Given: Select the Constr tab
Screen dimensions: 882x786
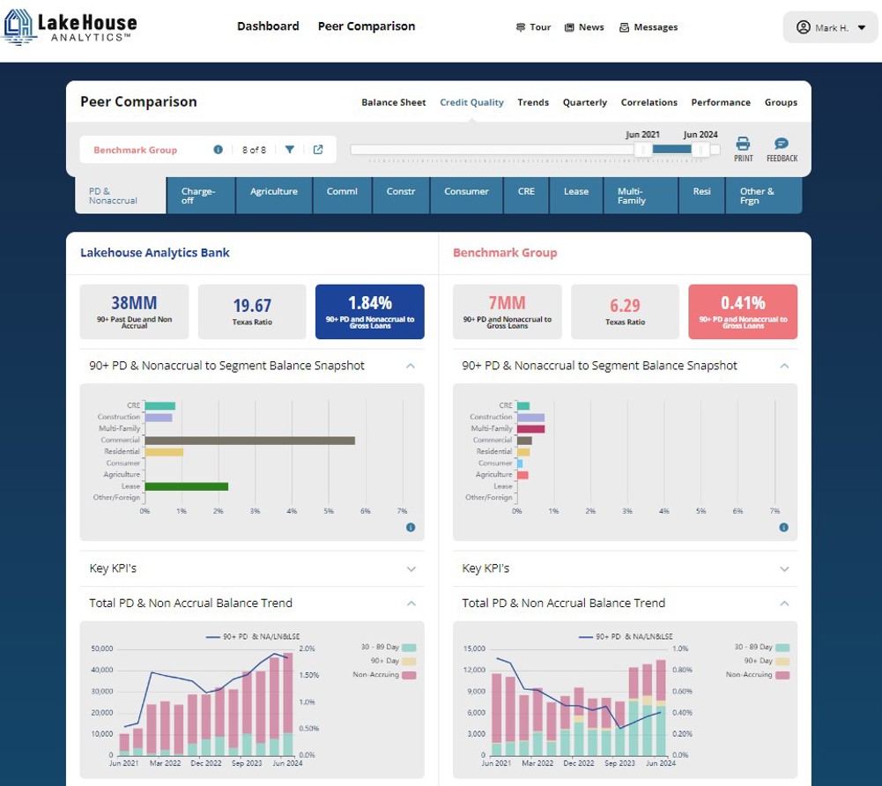Looking at the screenshot, I should point(401,196).
